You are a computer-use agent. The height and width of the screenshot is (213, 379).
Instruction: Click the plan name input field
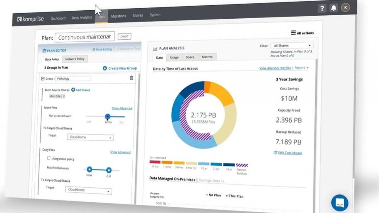point(85,37)
